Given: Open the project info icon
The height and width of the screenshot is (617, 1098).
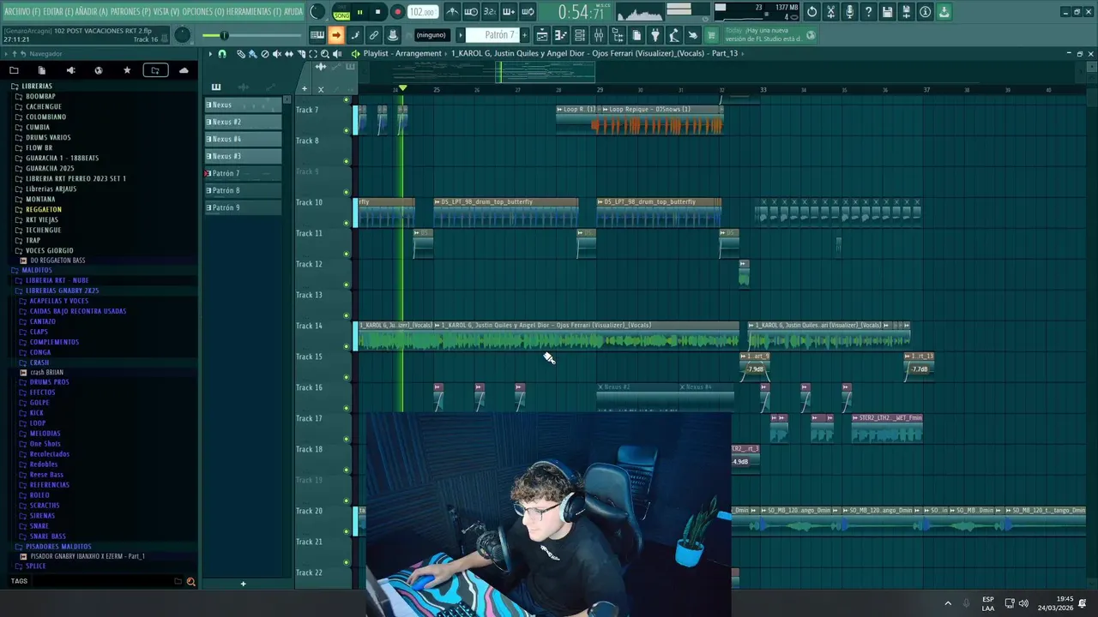Looking at the screenshot, I should [925, 12].
